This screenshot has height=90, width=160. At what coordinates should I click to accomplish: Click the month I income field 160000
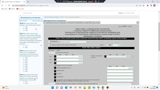click(70, 57)
